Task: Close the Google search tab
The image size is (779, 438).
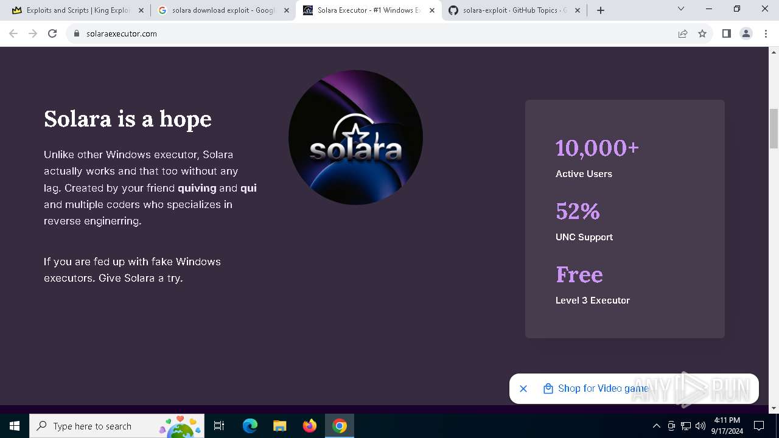Action: [287, 10]
